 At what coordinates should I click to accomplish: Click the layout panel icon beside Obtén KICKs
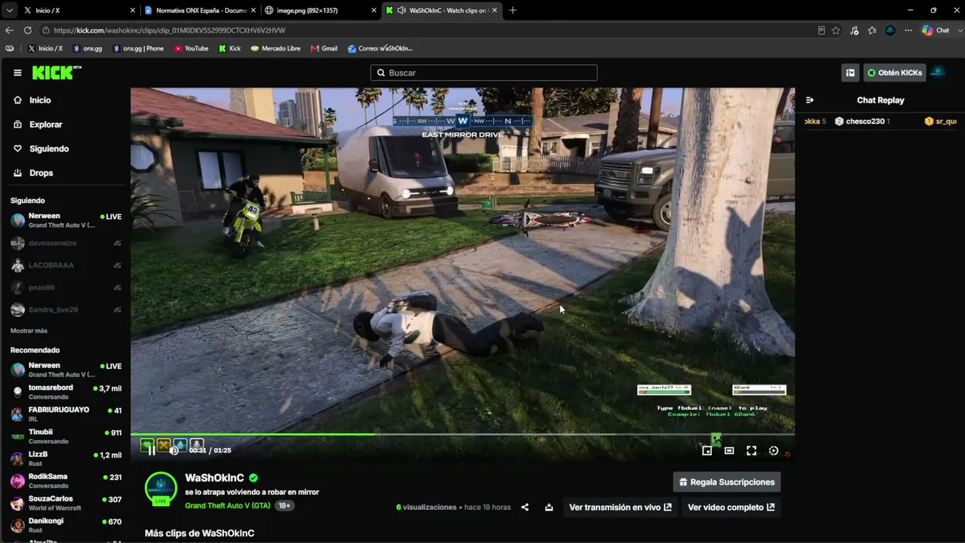(x=850, y=72)
